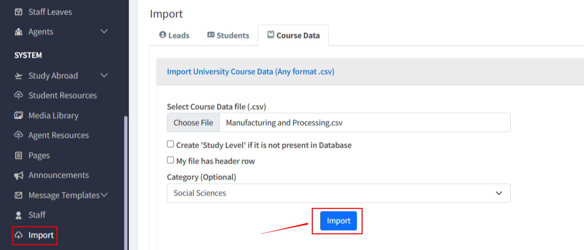The width and height of the screenshot is (584, 250).
Task: Expand the Study Abroad submenu chevron
Action: [104, 76]
